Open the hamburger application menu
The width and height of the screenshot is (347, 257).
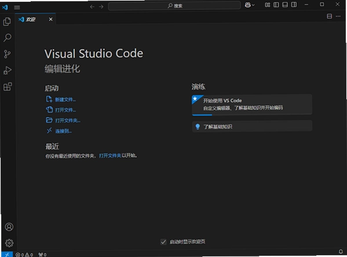17,8
